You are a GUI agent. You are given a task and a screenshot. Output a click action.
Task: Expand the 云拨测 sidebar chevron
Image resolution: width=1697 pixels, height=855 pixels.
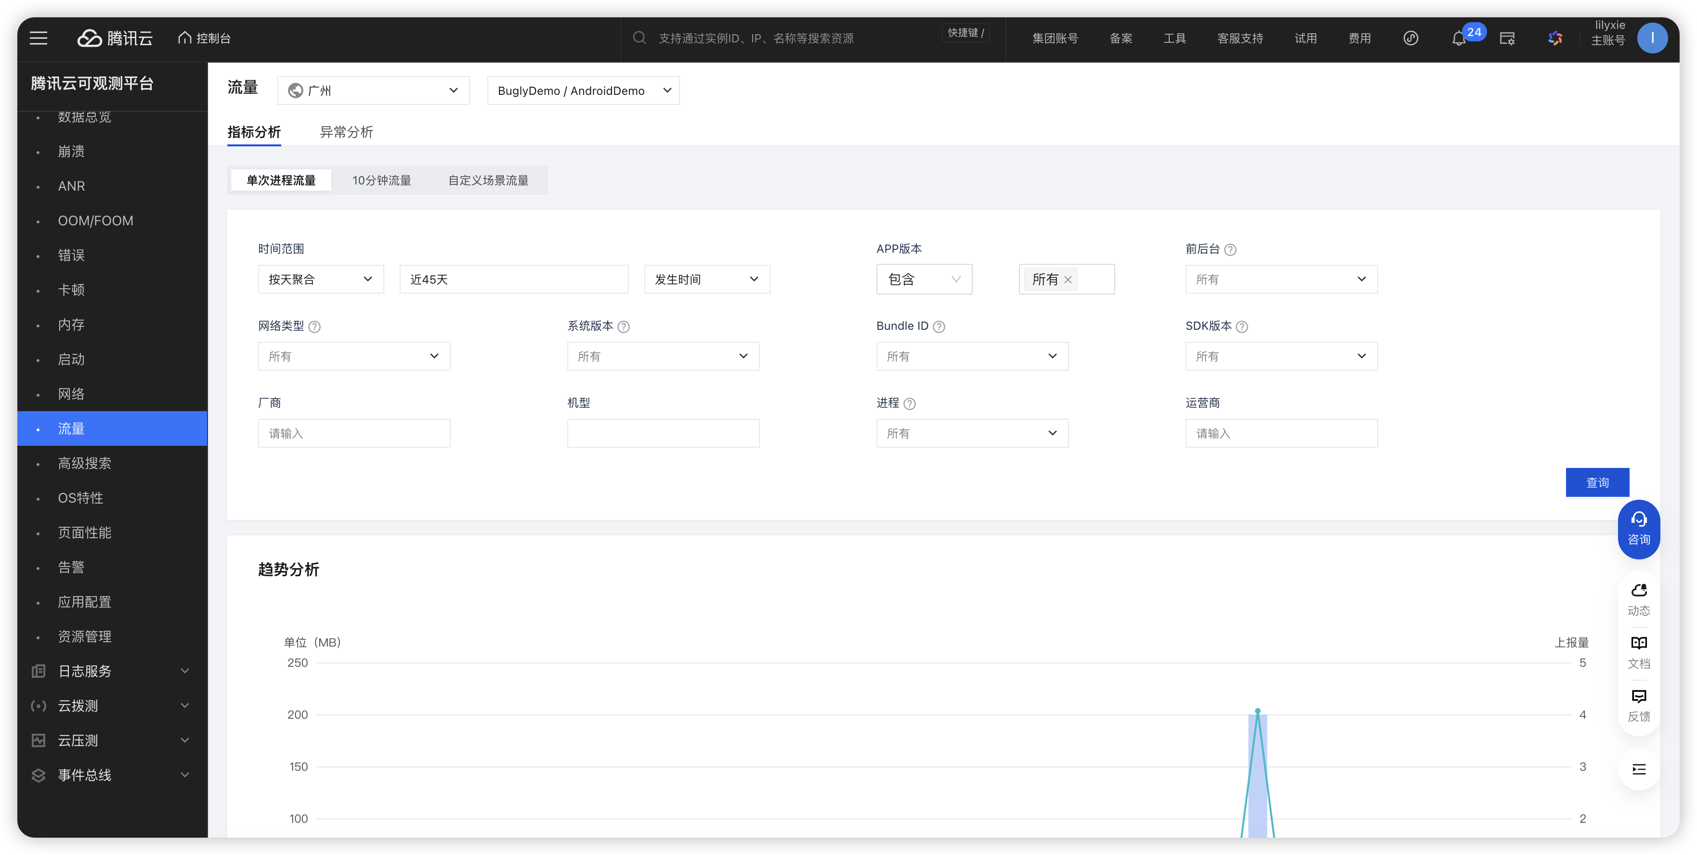(x=185, y=705)
